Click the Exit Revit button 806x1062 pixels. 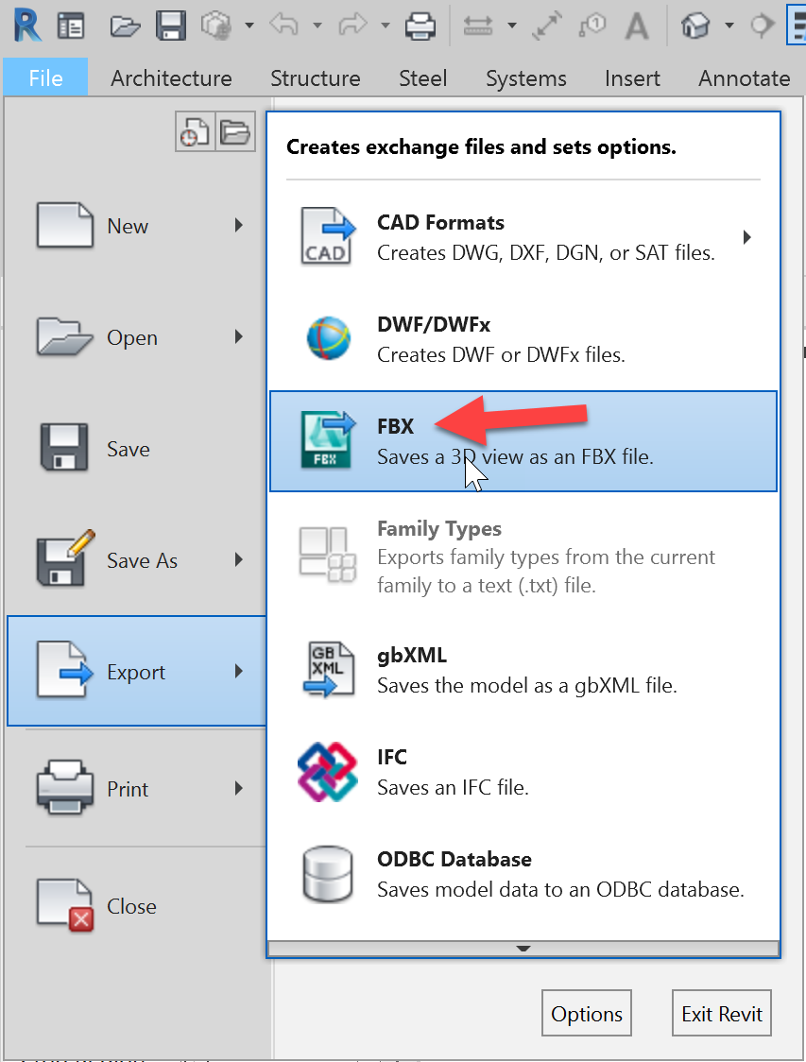[721, 1013]
